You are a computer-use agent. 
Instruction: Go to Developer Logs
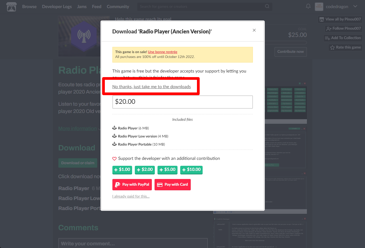click(57, 6)
